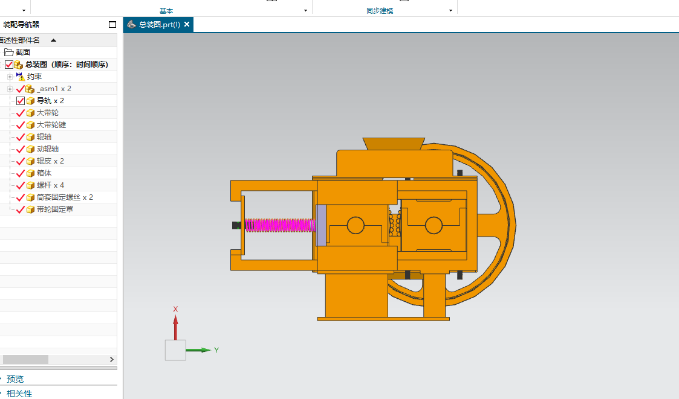Click the 截面 folder icon
This screenshot has width=679, height=399.
(x=8, y=53)
